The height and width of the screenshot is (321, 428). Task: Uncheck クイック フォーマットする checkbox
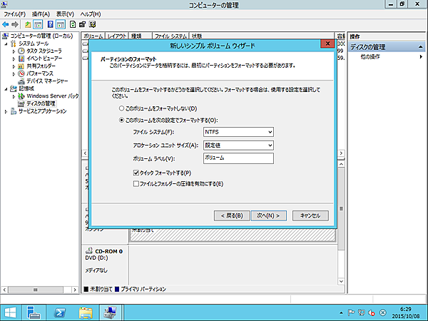(136, 173)
